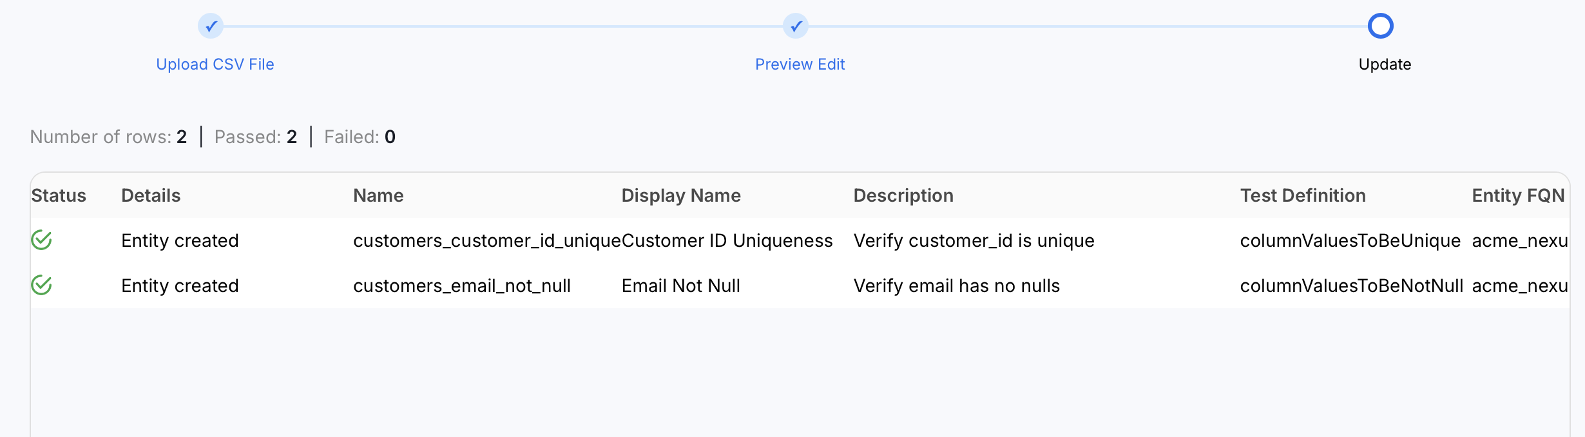Click the Preview Edit step checkmark icon

[x=796, y=26]
